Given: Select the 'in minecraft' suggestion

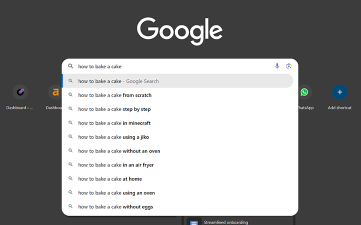Looking at the screenshot, I should [115, 123].
